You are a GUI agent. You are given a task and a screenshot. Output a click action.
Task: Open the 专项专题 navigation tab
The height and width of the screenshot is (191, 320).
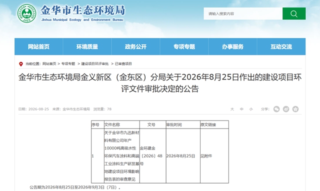[x=184, y=46]
